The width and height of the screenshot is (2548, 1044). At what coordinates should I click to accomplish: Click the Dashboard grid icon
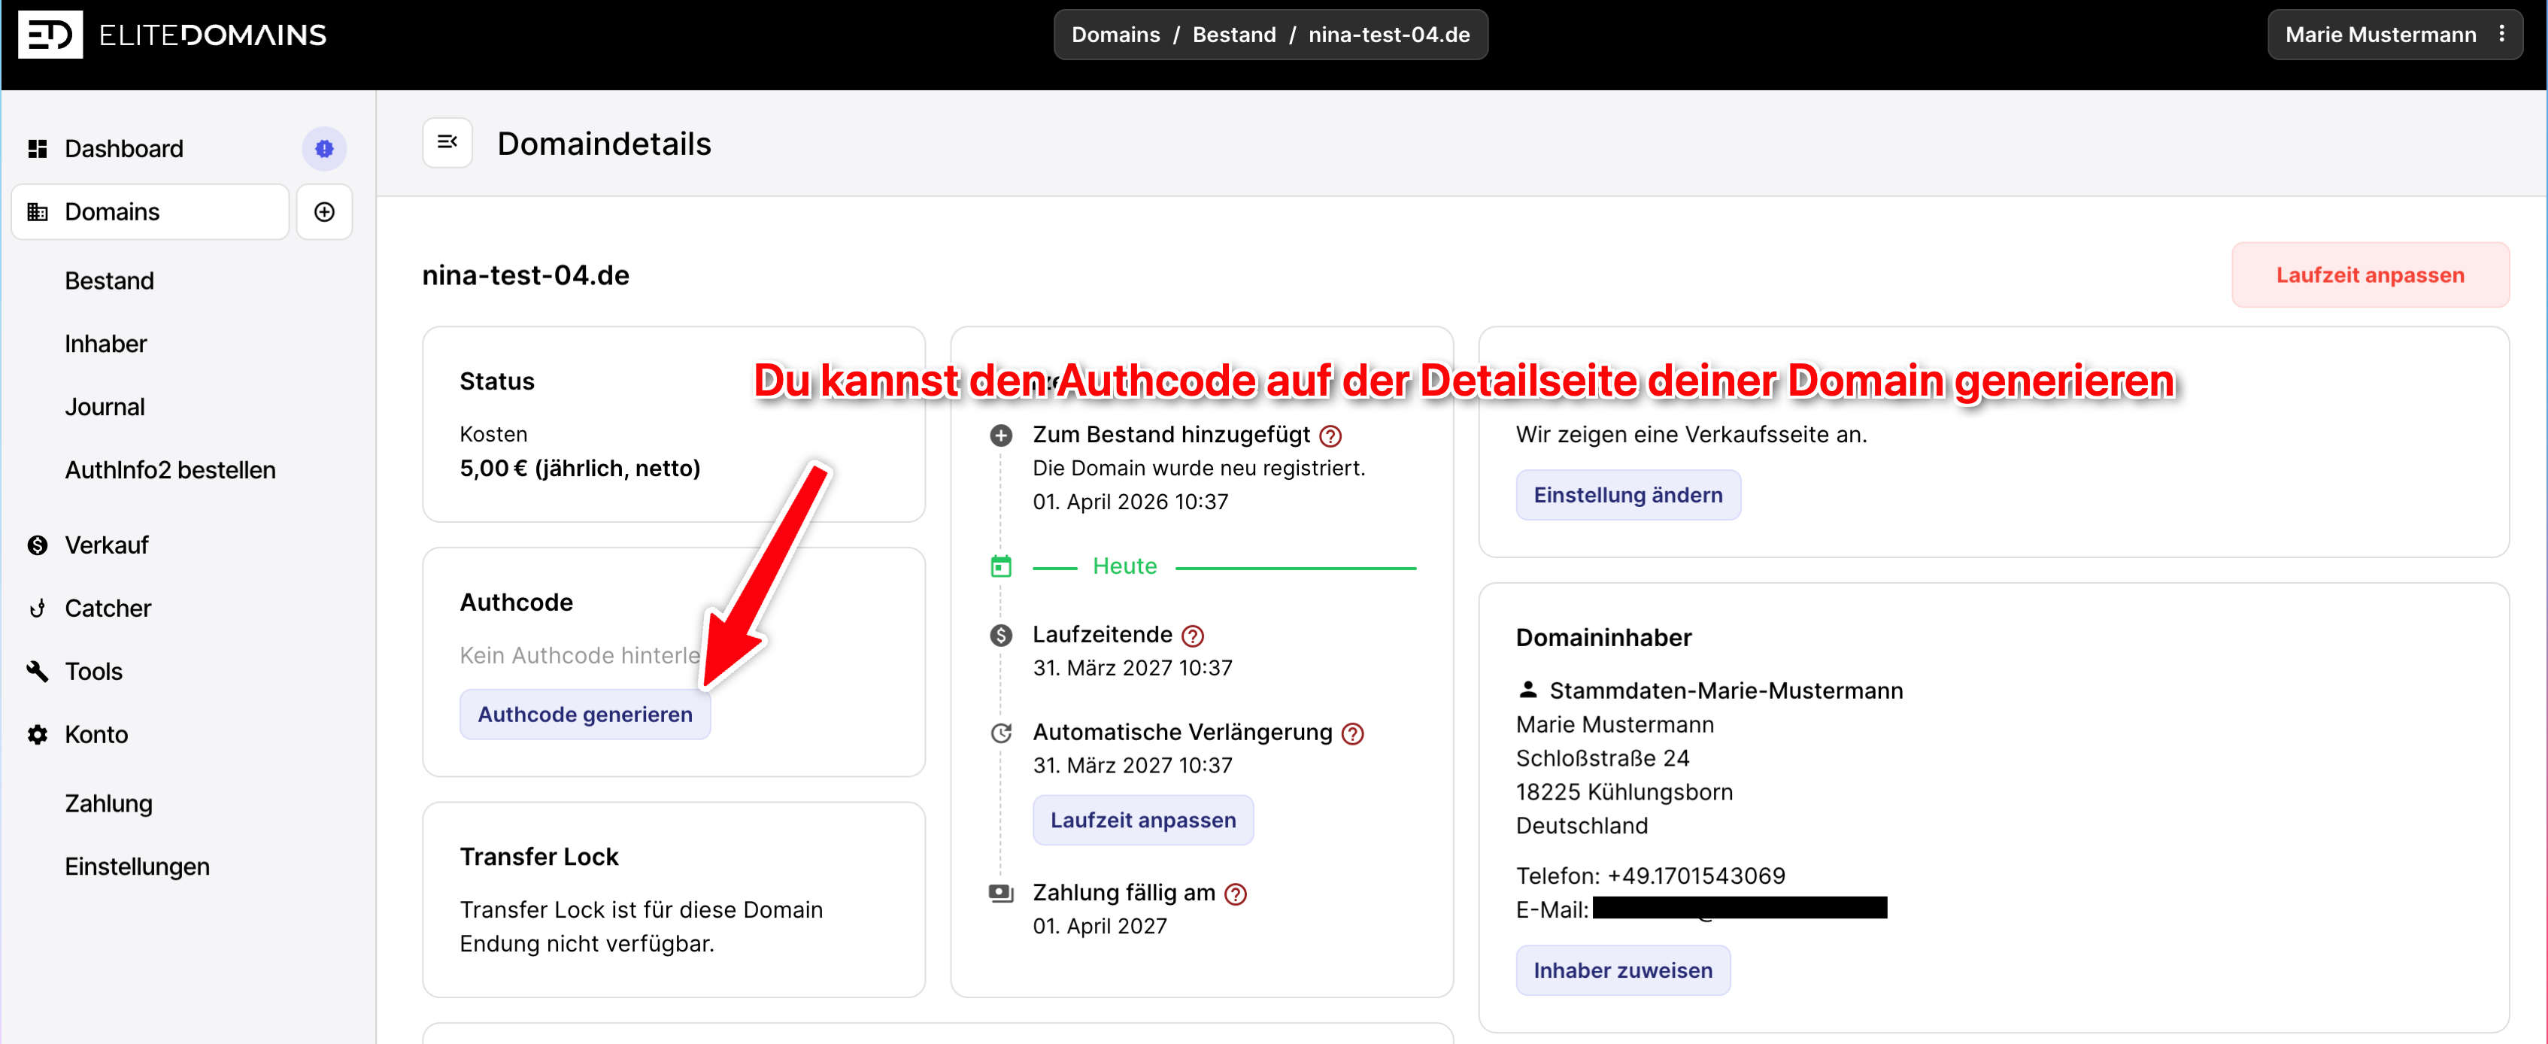[x=38, y=148]
